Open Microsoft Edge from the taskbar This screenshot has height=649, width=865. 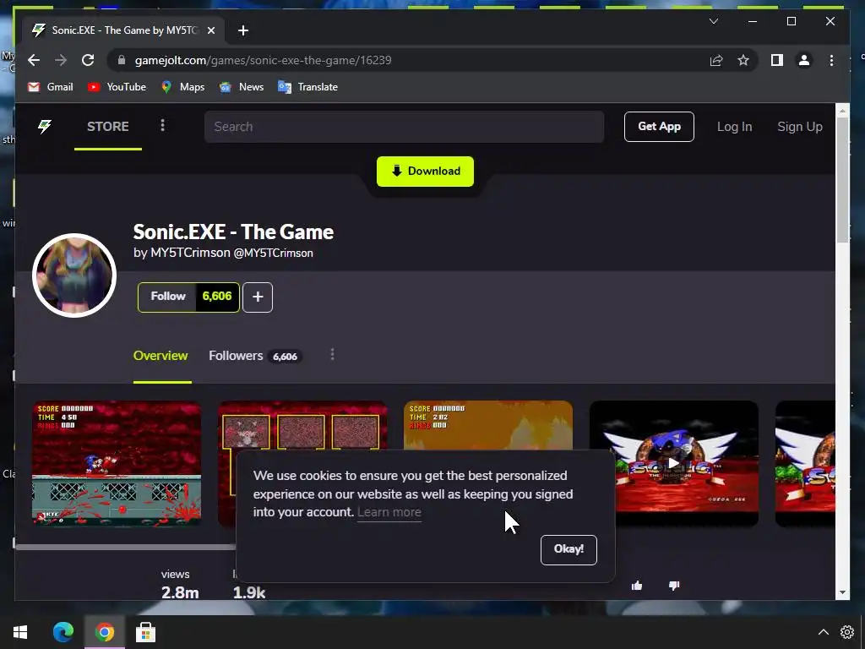63,632
